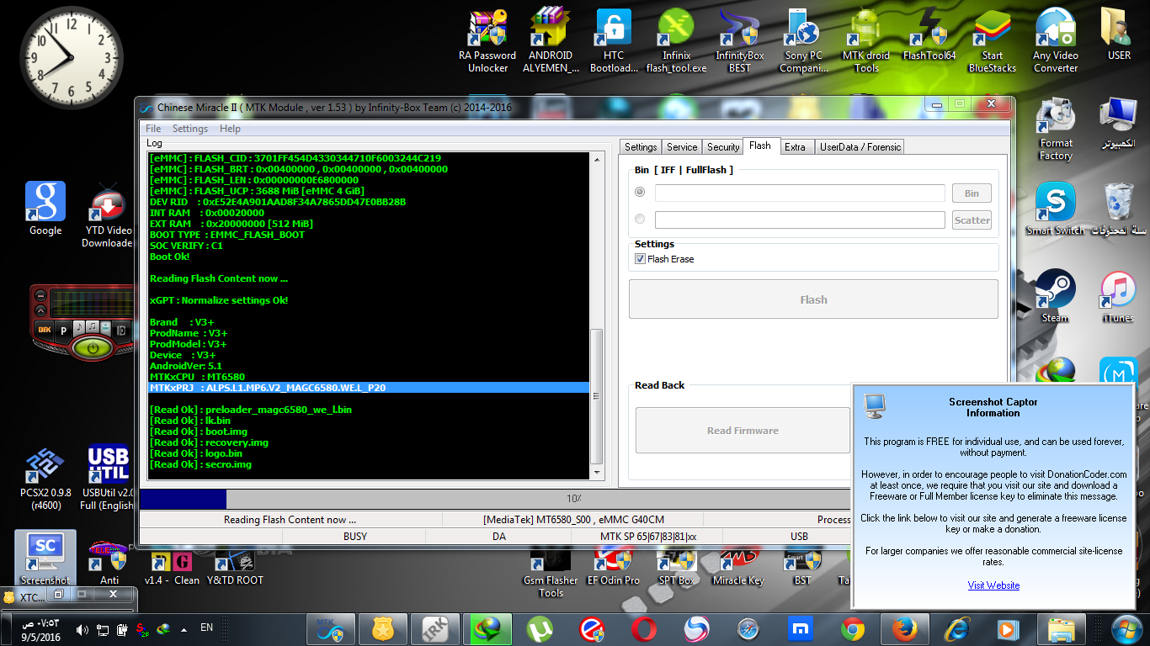The height and width of the screenshot is (646, 1150).
Task: Open the USER folder on the desktop
Action: [1119, 35]
